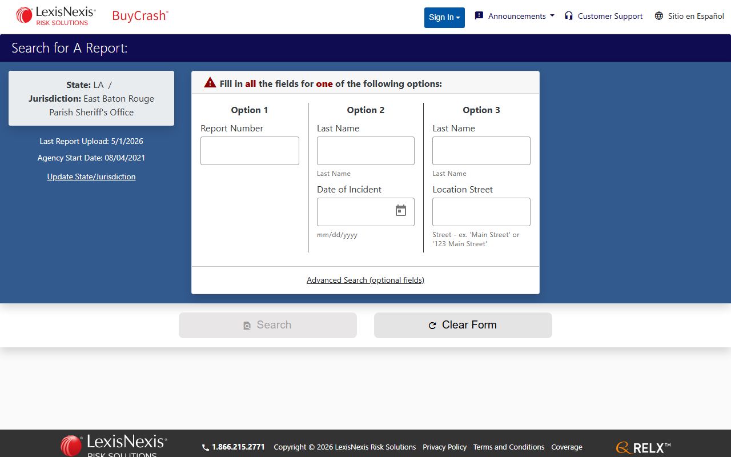Click the Search button magnifier icon
This screenshot has height=457, width=731.
pyautogui.click(x=247, y=326)
